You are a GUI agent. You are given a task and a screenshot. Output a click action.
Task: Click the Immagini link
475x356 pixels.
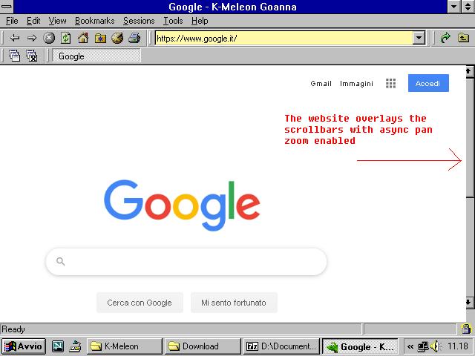click(x=356, y=84)
